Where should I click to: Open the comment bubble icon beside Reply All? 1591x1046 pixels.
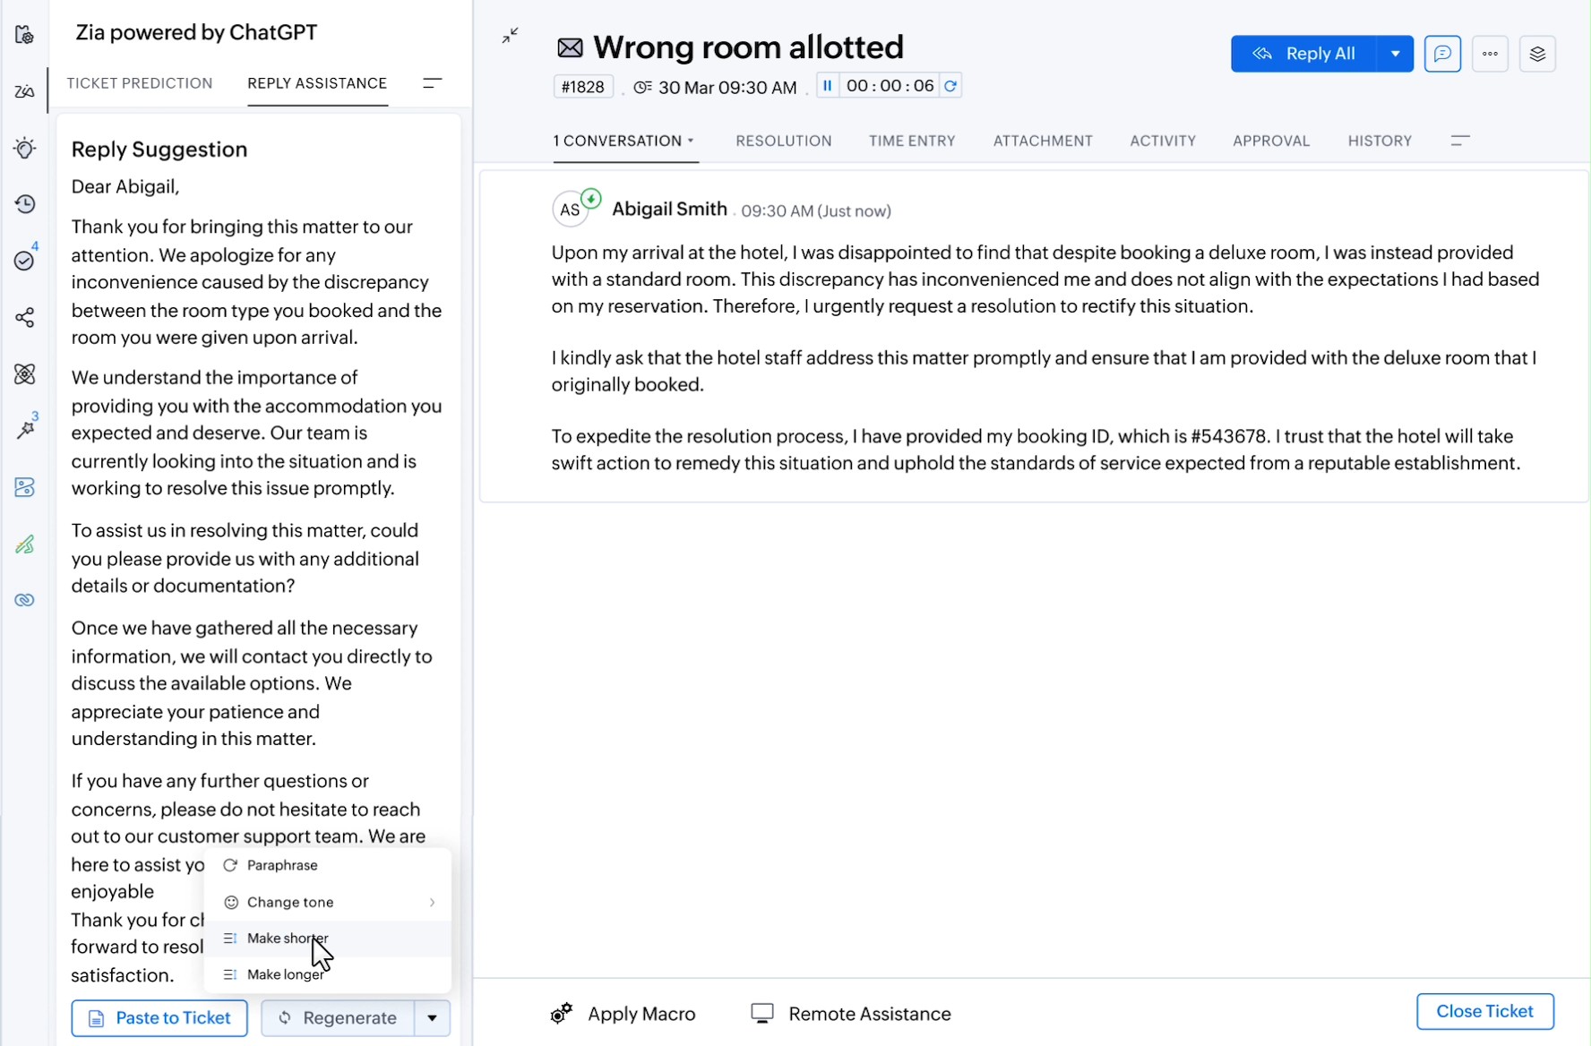(1442, 54)
